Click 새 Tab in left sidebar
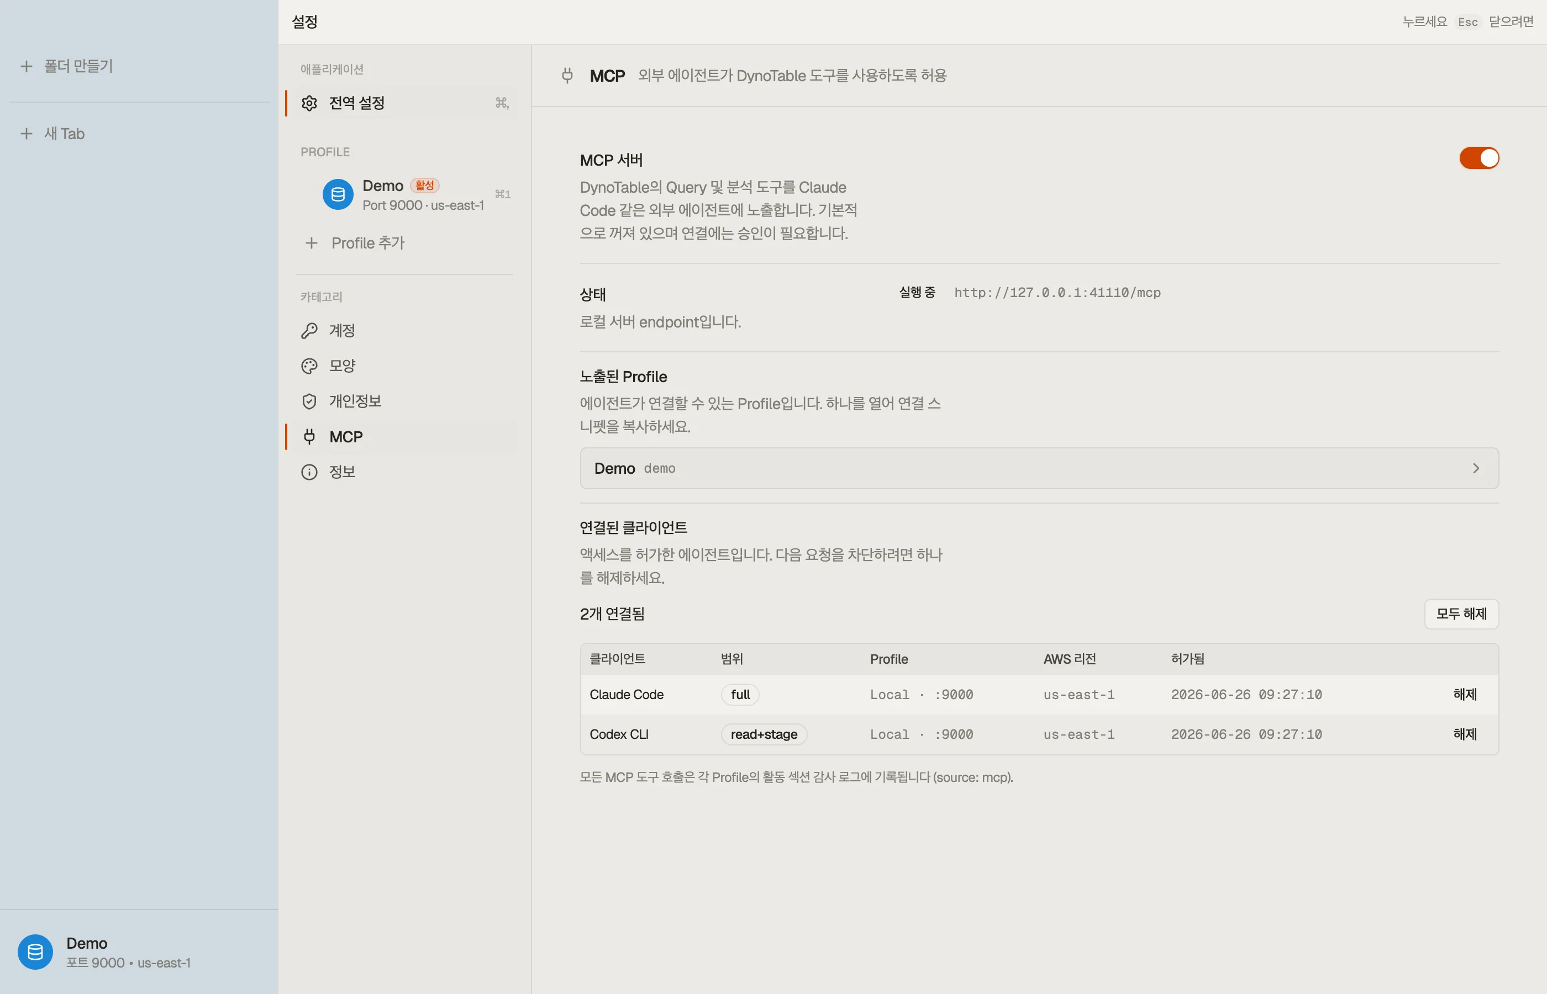1547x994 pixels. click(65, 134)
